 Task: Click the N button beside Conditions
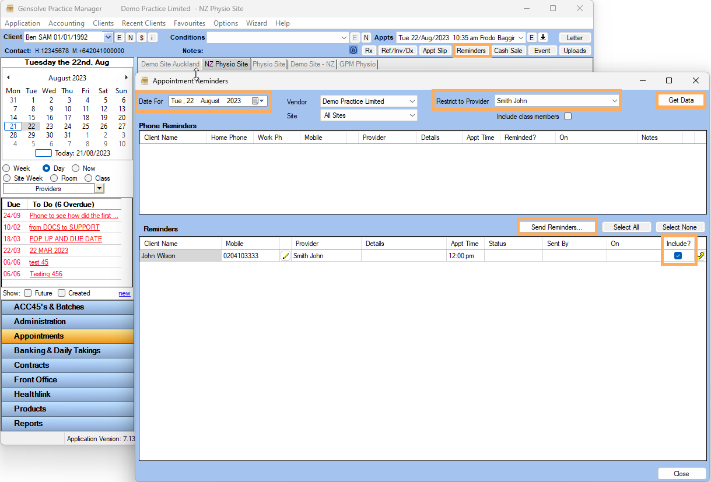366,37
